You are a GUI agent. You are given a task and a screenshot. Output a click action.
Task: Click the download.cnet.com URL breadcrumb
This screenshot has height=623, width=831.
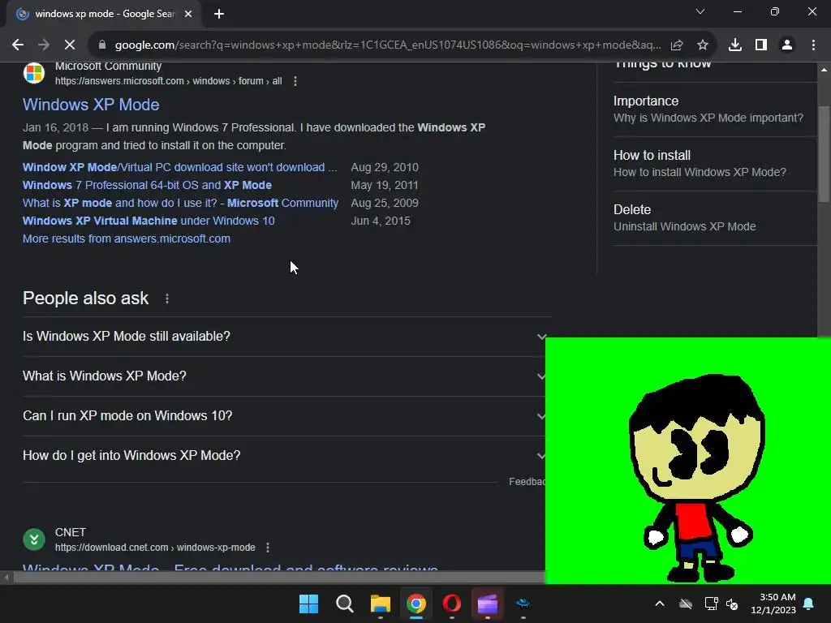tap(155, 548)
